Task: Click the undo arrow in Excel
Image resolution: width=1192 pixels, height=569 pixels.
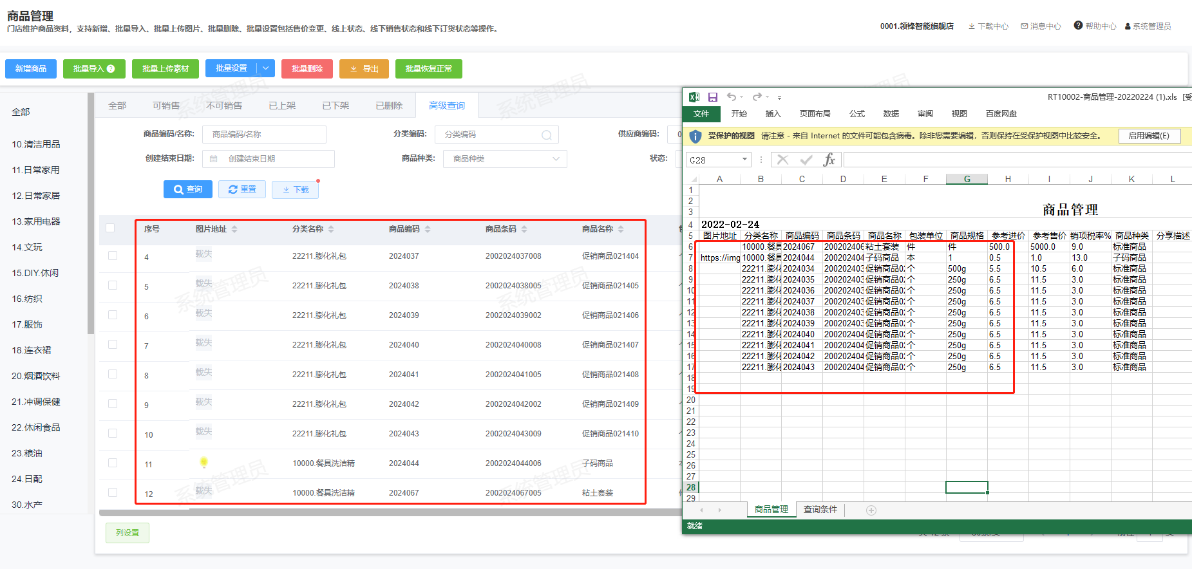Action: (732, 97)
